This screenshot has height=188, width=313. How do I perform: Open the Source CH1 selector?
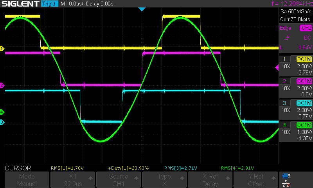point(118,180)
